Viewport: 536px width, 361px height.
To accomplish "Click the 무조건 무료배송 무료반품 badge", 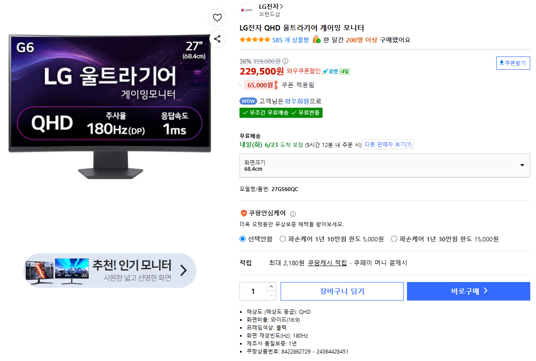I will 281,113.
